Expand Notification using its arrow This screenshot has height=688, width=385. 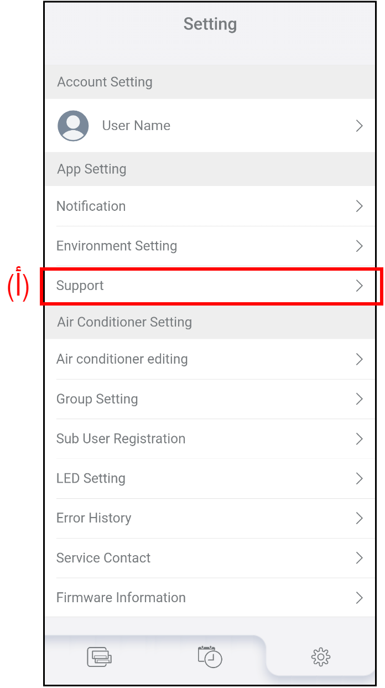(359, 206)
